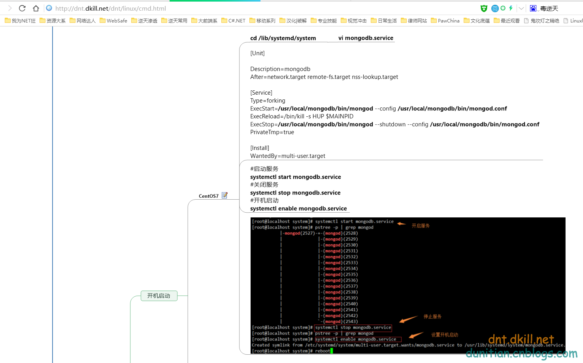The image size is (583, 363).
Task: Select the CentOS7 branch node
Action: [x=208, y=196]
